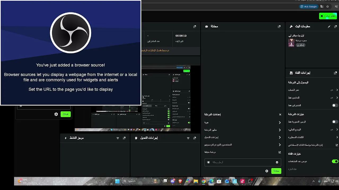Viewport: 339px width, 190px height.
Task: Pop out the moderation actions panel
Action: tap(195, 138)
